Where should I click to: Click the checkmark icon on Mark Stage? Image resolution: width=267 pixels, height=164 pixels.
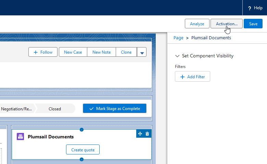pos(91,109)
